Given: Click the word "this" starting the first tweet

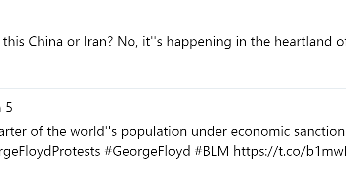Looking at the screenshot, I should [14, 41].
